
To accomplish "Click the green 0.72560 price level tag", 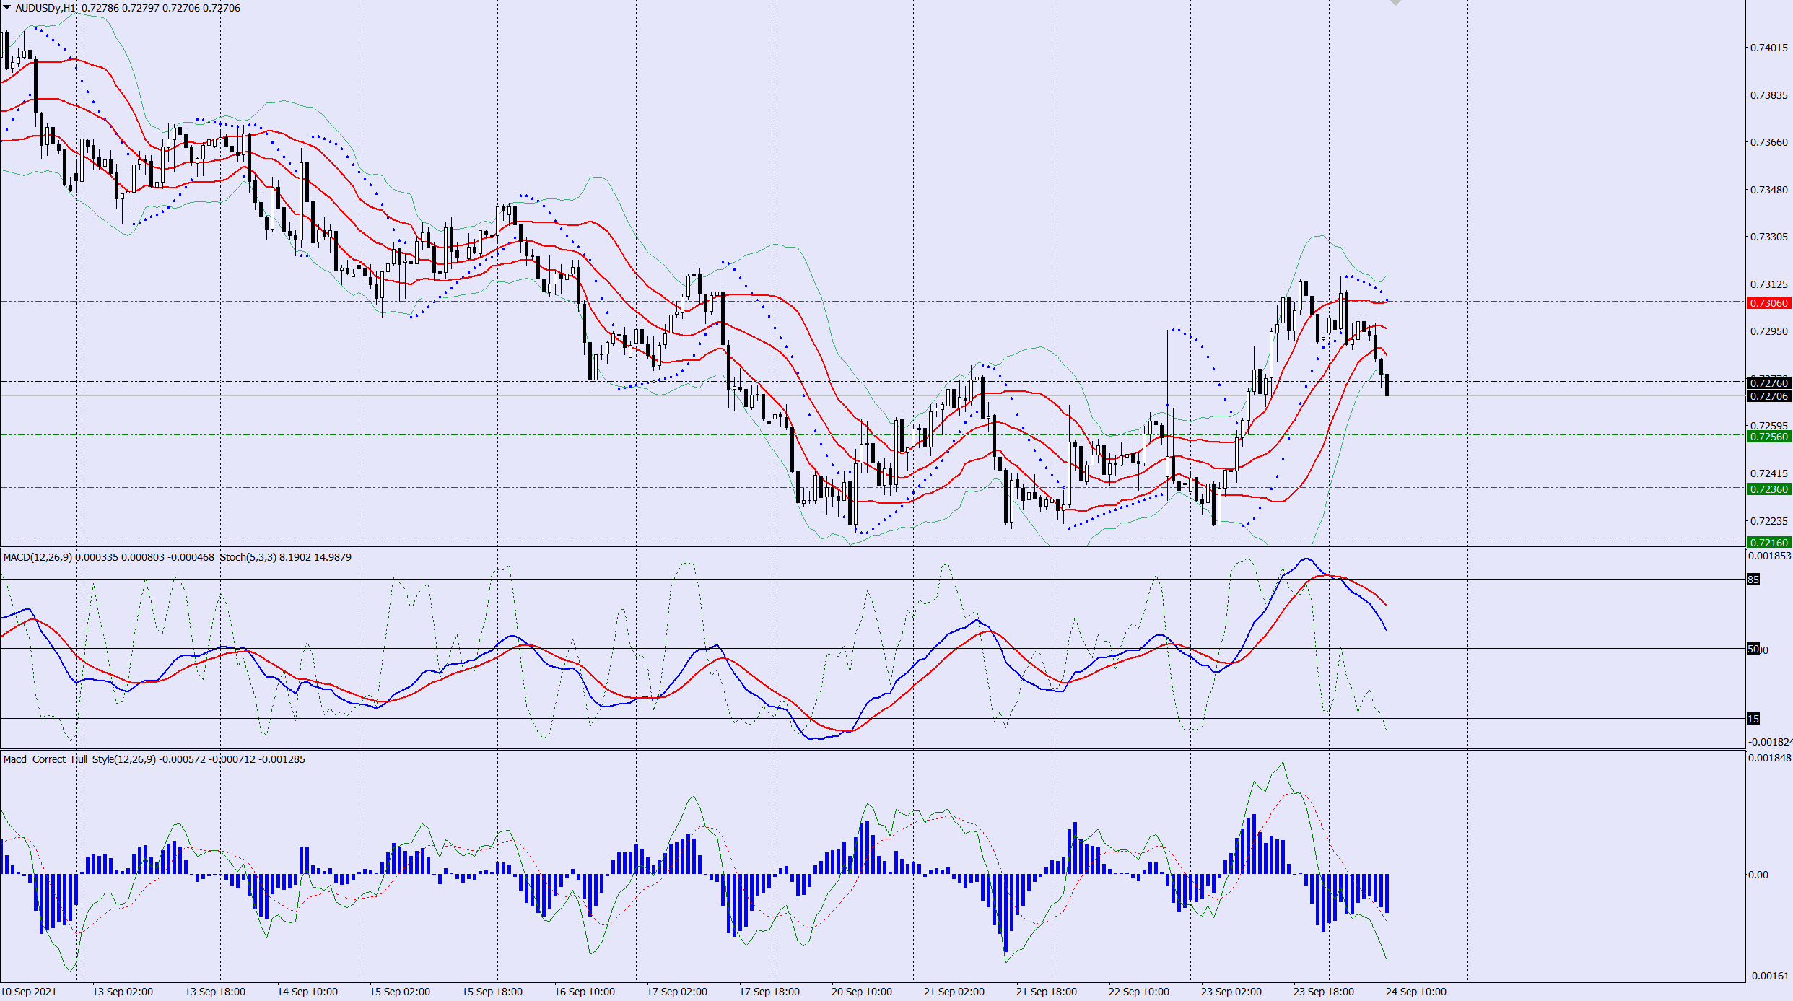I will (1768, 437).
